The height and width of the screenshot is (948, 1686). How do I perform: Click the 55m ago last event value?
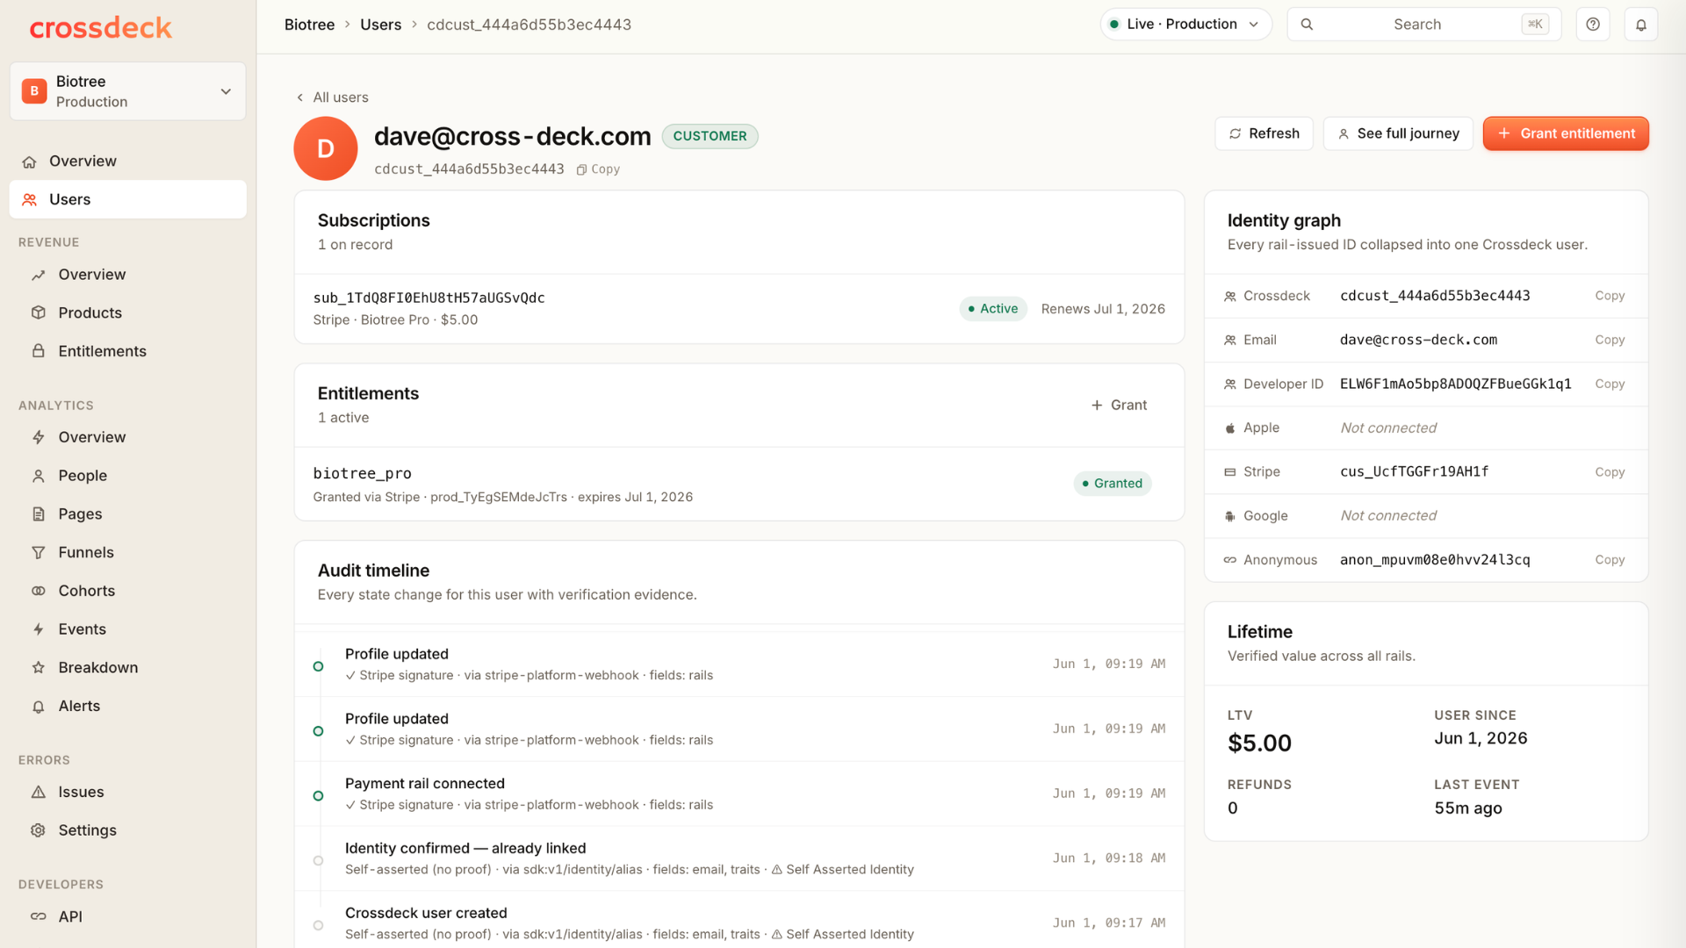(x=1468, y=808)
